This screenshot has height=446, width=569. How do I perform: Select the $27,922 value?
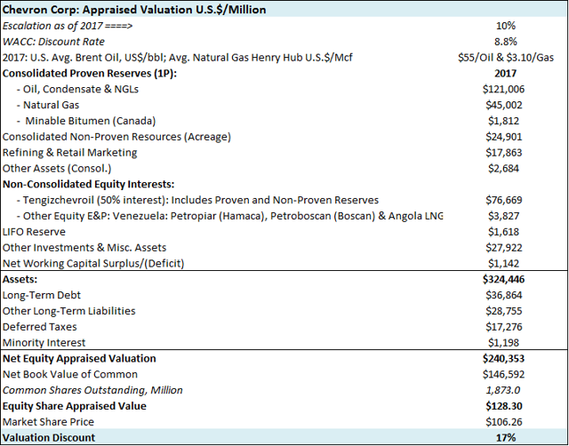pyautogui.click(x=504, y=248)
